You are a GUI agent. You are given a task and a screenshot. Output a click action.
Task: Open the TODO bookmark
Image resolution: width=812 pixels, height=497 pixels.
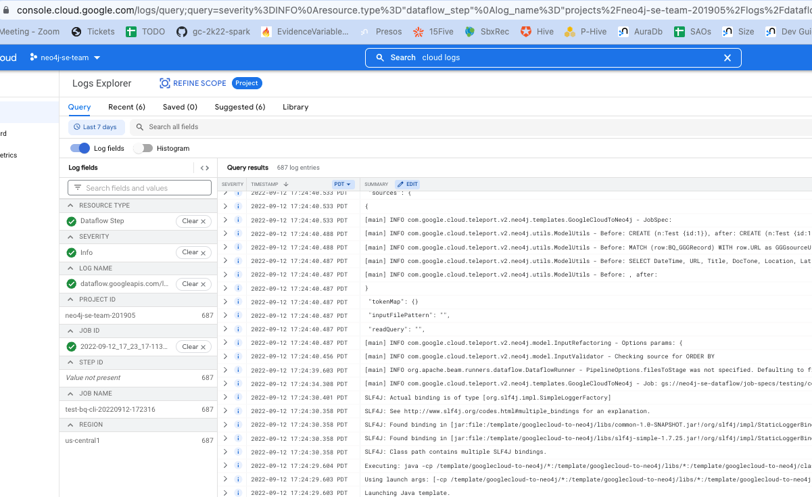[145, 31]
